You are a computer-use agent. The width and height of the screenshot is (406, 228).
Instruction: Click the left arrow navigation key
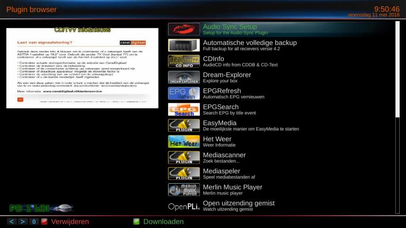click(12, 222)
